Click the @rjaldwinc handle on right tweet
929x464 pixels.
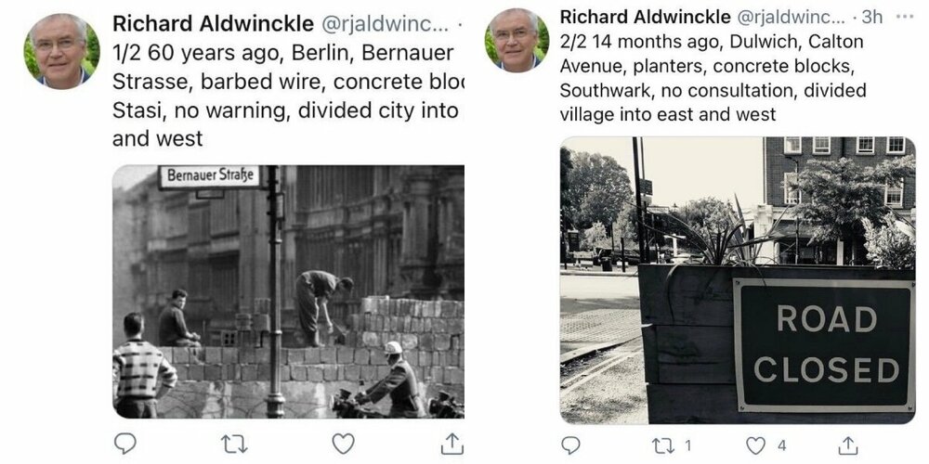pyautogui.click(x=792, y=18)
